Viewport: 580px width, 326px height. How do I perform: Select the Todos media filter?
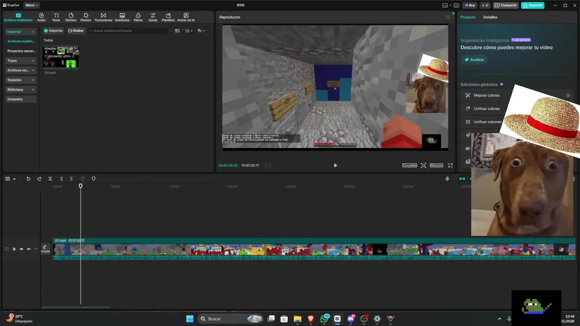[48, 40]
